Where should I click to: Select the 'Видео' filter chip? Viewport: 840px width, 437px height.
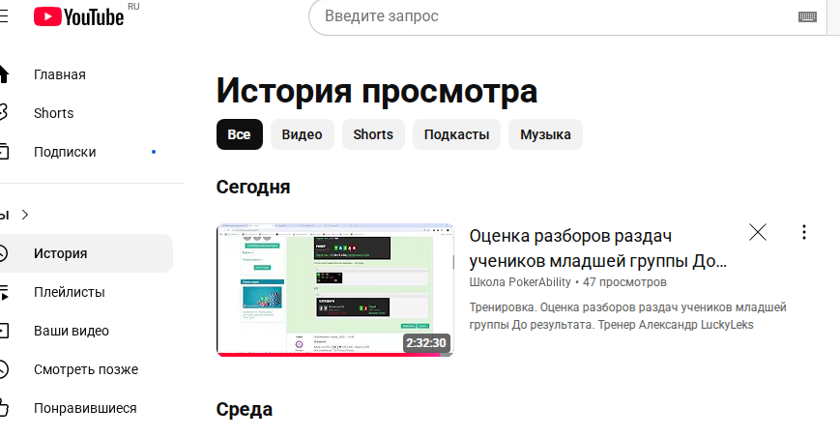coord(303,134)
